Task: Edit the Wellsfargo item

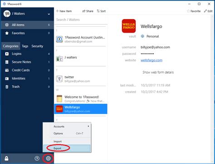Action: [x=208, y=11]
